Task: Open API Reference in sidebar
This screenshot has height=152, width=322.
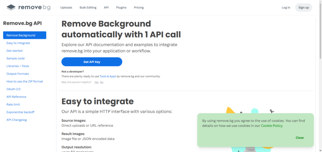Action: point(16,97)
